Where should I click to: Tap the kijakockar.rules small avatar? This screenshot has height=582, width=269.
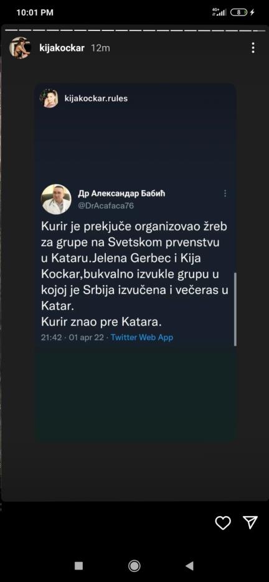point(49,98)
